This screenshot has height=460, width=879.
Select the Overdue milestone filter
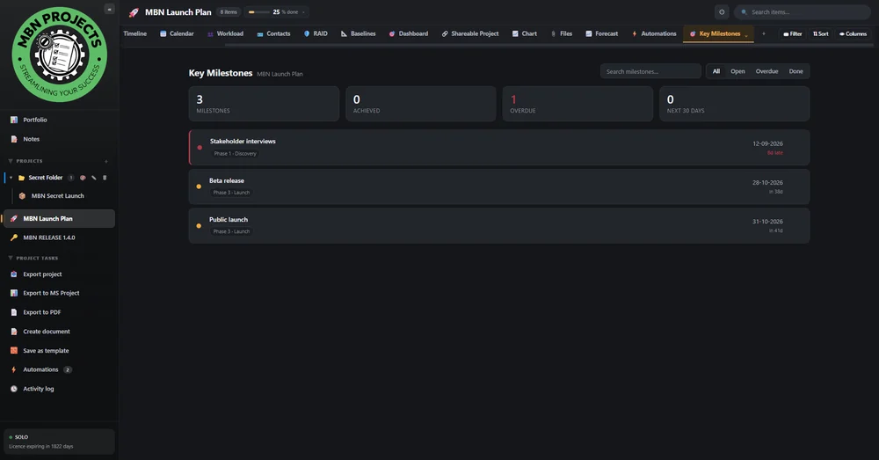point(766,71)
